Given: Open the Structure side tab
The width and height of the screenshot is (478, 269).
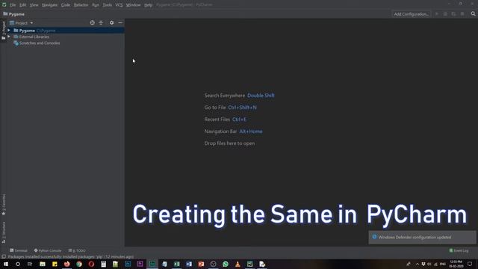Looking at the screenshot, I should 4,232.
